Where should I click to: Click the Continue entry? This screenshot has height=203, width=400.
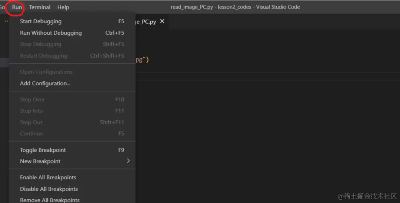pyautogui.click(x=72, y=133)
